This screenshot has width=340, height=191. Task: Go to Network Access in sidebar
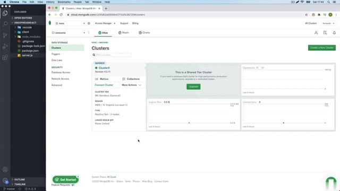(x=60, y=79)
